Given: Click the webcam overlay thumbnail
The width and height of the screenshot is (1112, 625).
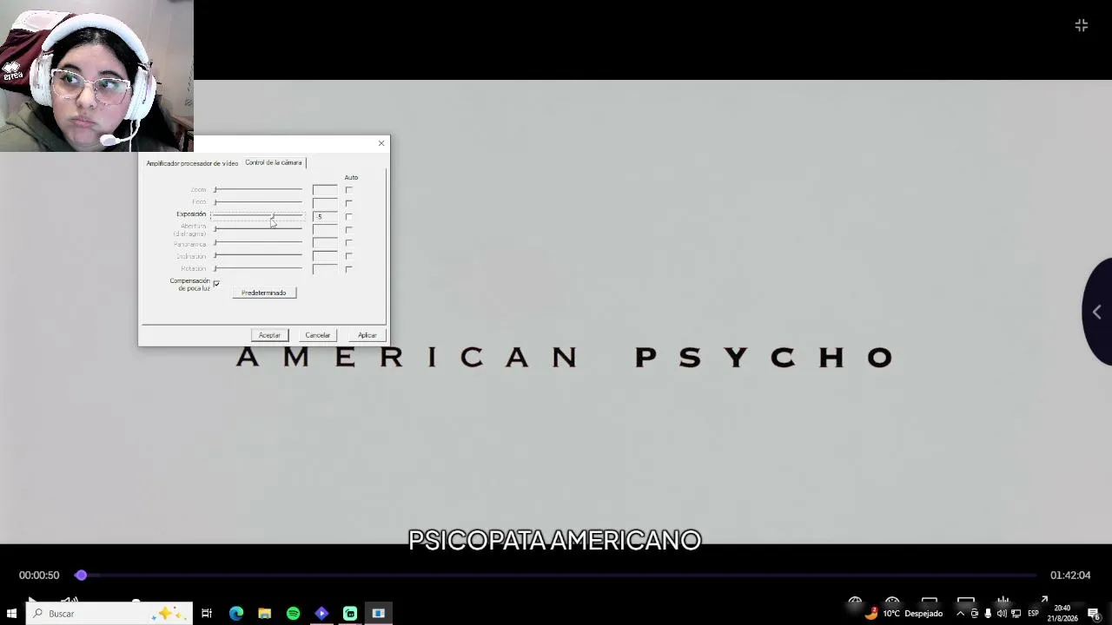Looking at the screenshot, I should (96, 76).
